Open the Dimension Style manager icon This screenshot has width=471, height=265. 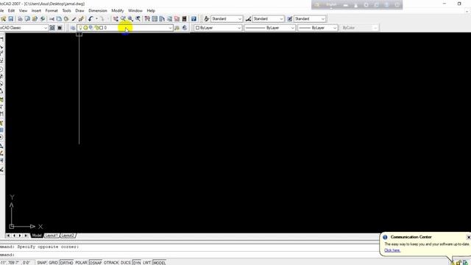pyautogui.click(x=248, y=18)
